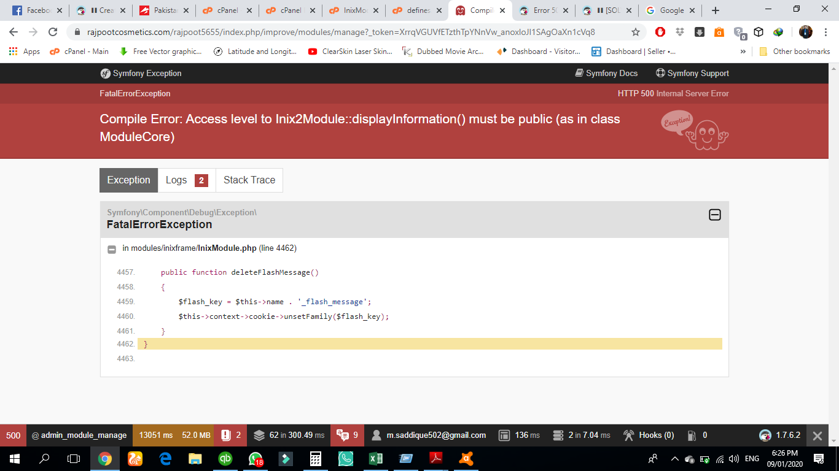Viewport: 839px width, 471px height.
Task: Switch to the Stack Trace tab
Action: pyautogui.click(x=249, y=180)
